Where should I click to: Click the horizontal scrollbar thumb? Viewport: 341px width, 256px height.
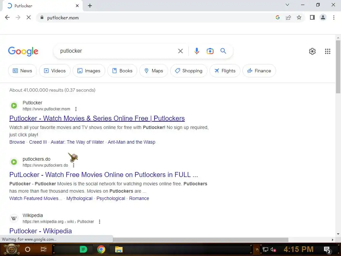[x=200, y=240]
